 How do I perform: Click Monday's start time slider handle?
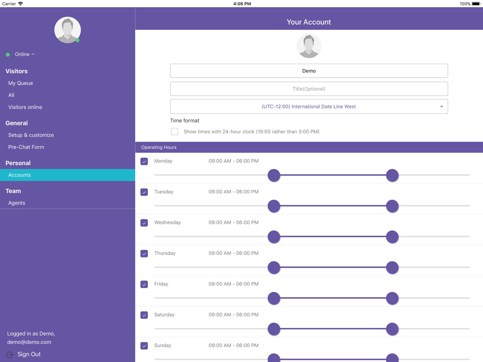coord(274,175)
